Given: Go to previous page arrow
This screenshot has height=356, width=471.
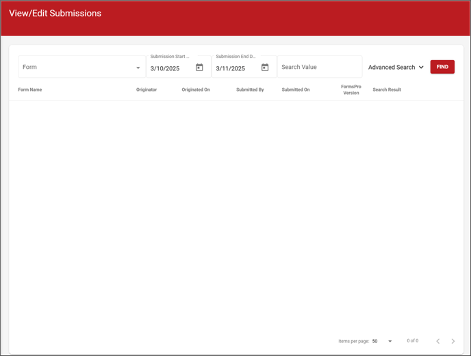Looking at the screenshot, I should pos(438,341).
